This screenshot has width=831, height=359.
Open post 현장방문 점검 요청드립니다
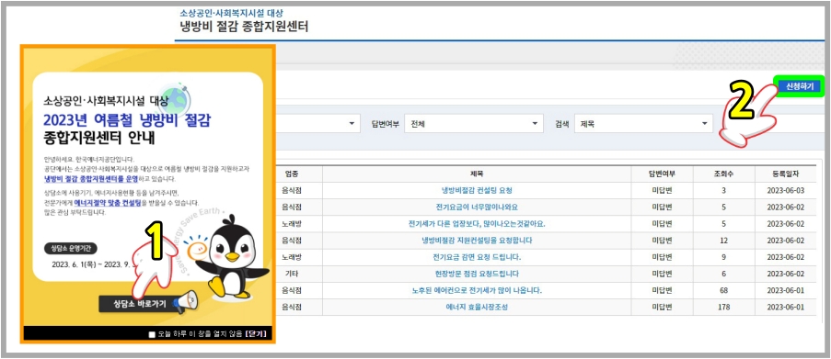point(477,274)
